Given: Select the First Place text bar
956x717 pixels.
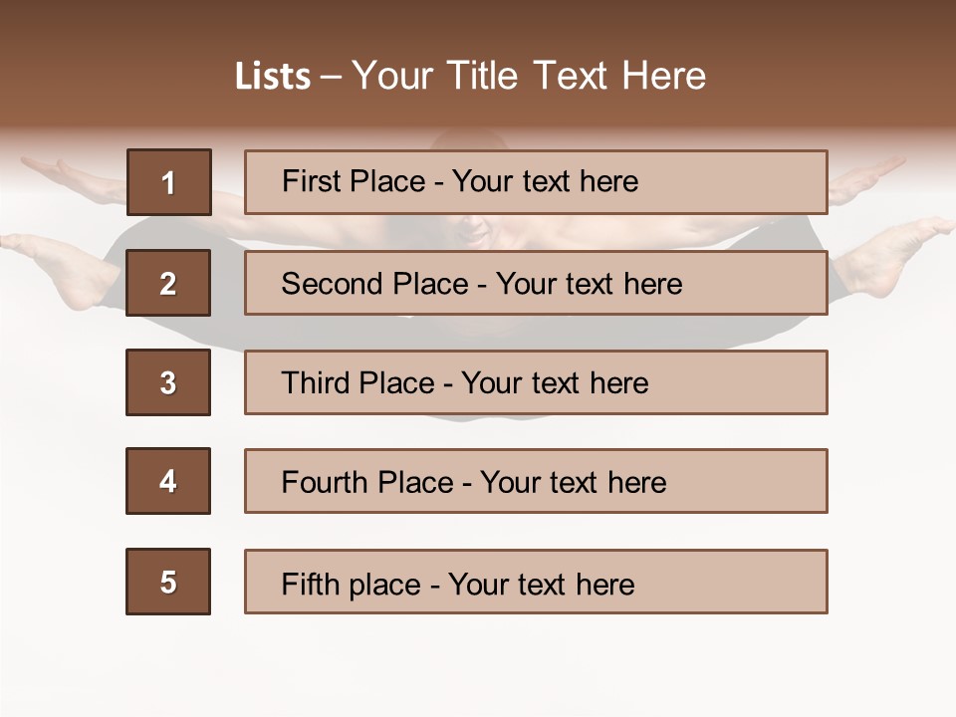Looking at the screenshot, I should (x=536, y=182).
